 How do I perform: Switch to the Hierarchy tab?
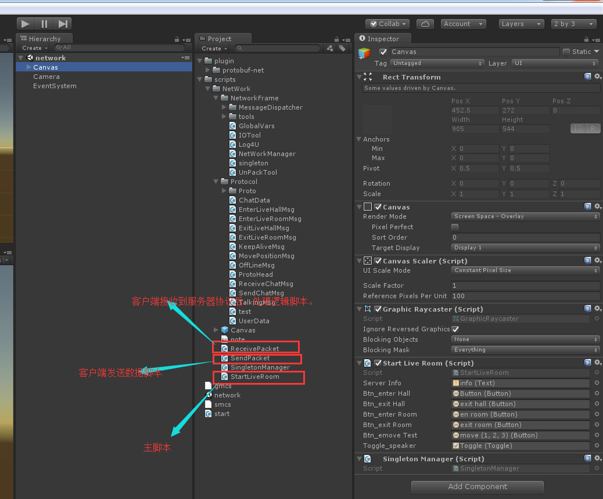[45, 38]
